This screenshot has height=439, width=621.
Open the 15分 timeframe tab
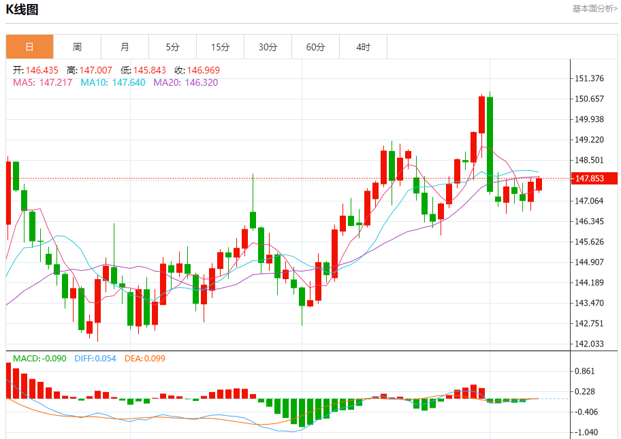(x=220, y=47)
